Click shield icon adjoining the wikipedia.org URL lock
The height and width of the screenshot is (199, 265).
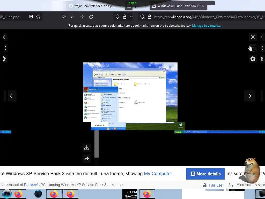[x=142, y=17]
